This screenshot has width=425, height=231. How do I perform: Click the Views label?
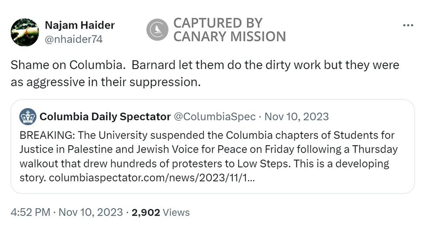(176, 212)
